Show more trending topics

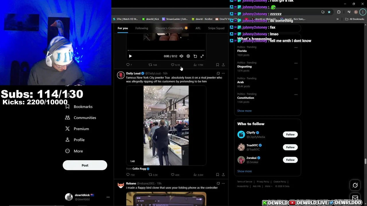coord(244,111)
